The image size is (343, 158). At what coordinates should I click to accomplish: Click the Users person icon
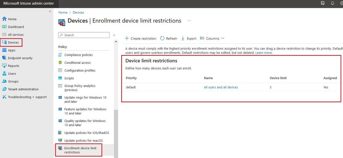tap(4, 74)
